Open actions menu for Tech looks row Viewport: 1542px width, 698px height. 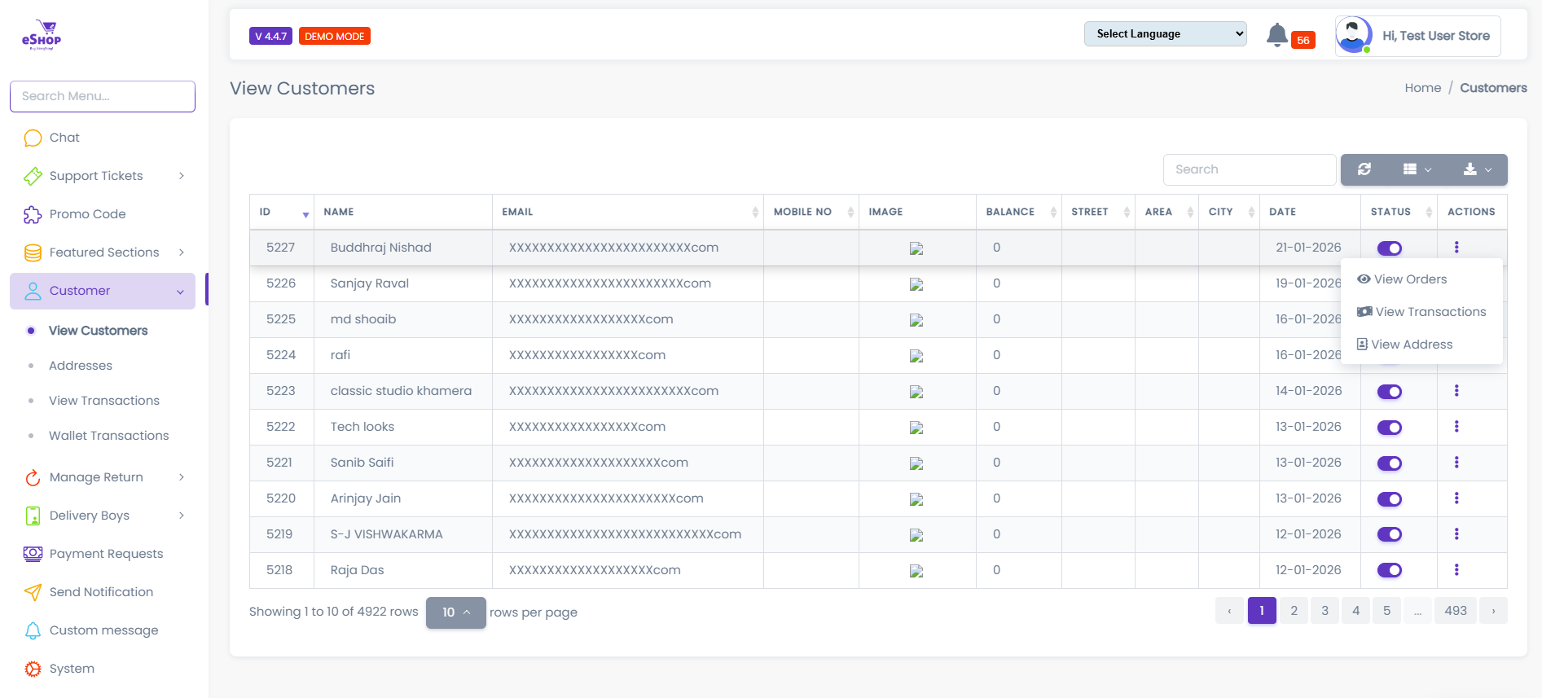(1456, 427)
